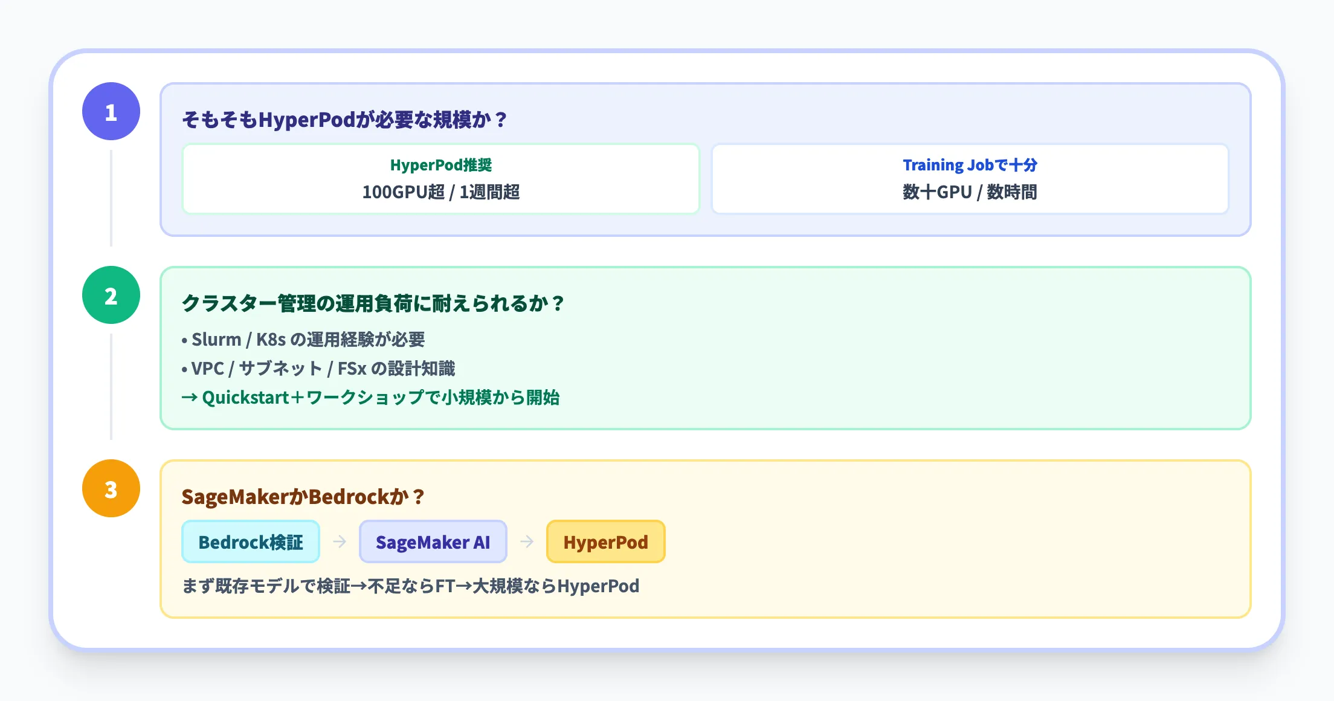Select the Bedrock検証 badge
This screenshot has width=1334, height=701.
click(x=250, y=542)
